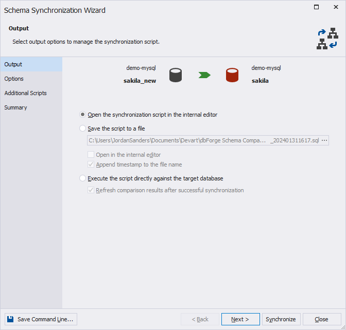Open the Summary page
This screenshot has height=330, width=346.
[x=31, y=107]
